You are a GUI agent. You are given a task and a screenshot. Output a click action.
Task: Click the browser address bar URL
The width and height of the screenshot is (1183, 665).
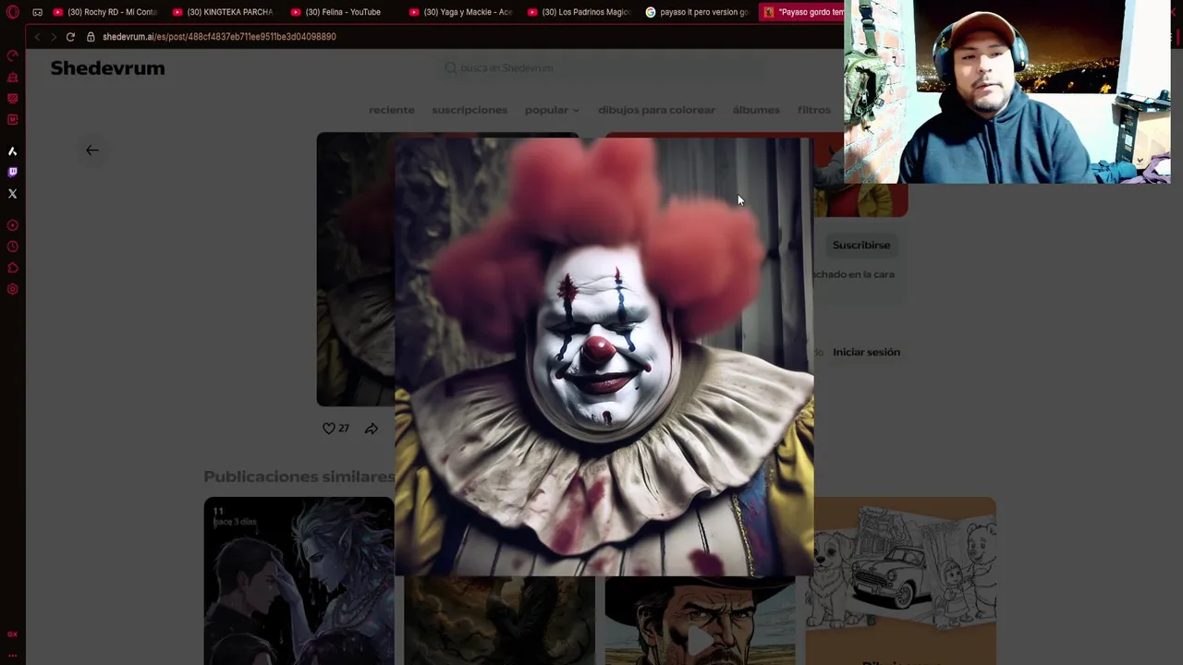[219, 37]
